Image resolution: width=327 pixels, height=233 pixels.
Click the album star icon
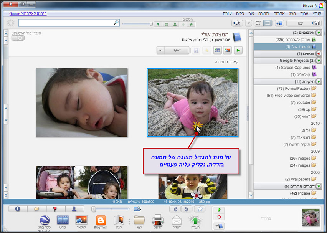pos(206,50)
